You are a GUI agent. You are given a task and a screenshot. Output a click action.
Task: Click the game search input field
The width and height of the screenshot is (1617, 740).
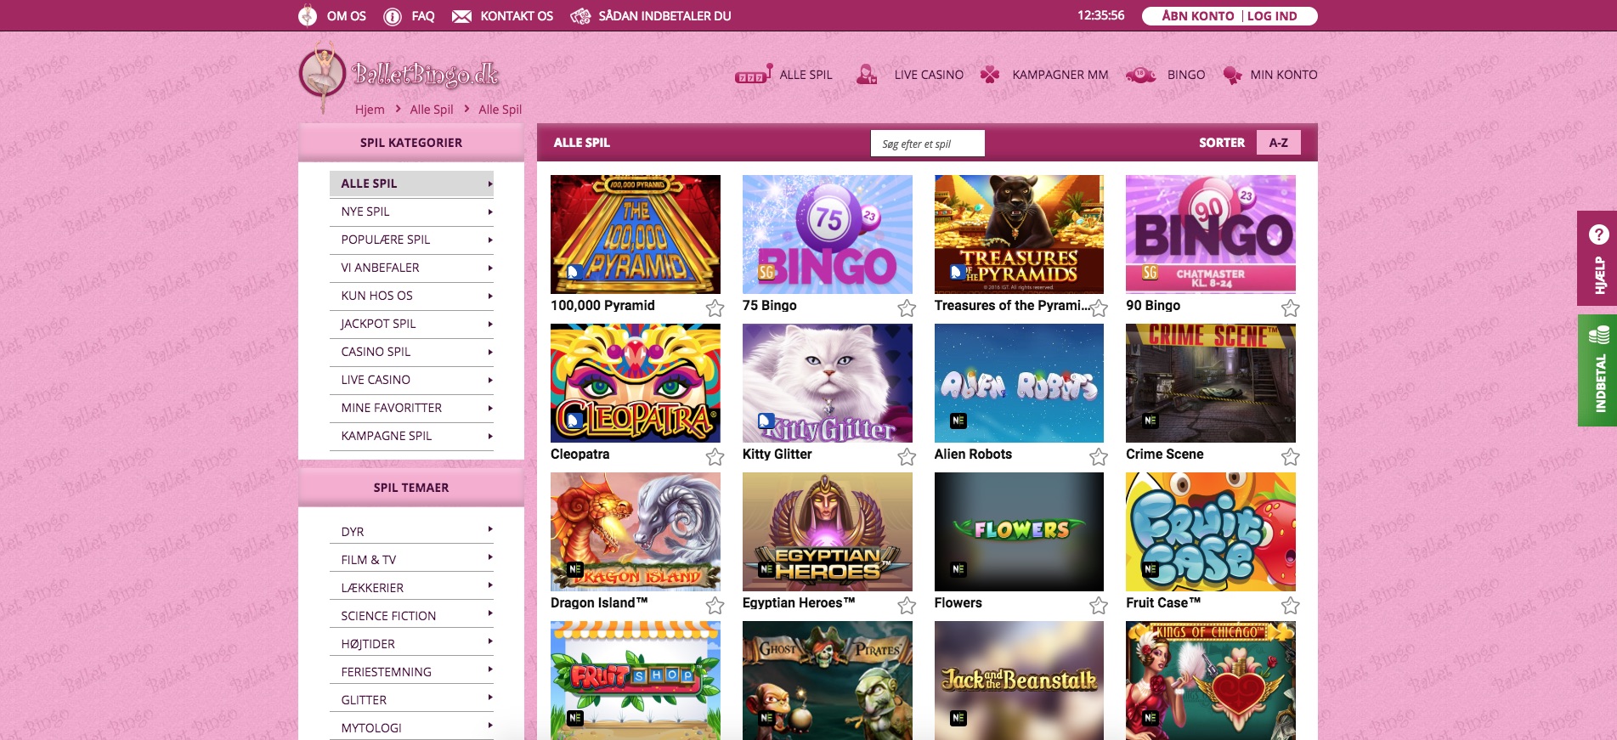[x=927, y=144]
